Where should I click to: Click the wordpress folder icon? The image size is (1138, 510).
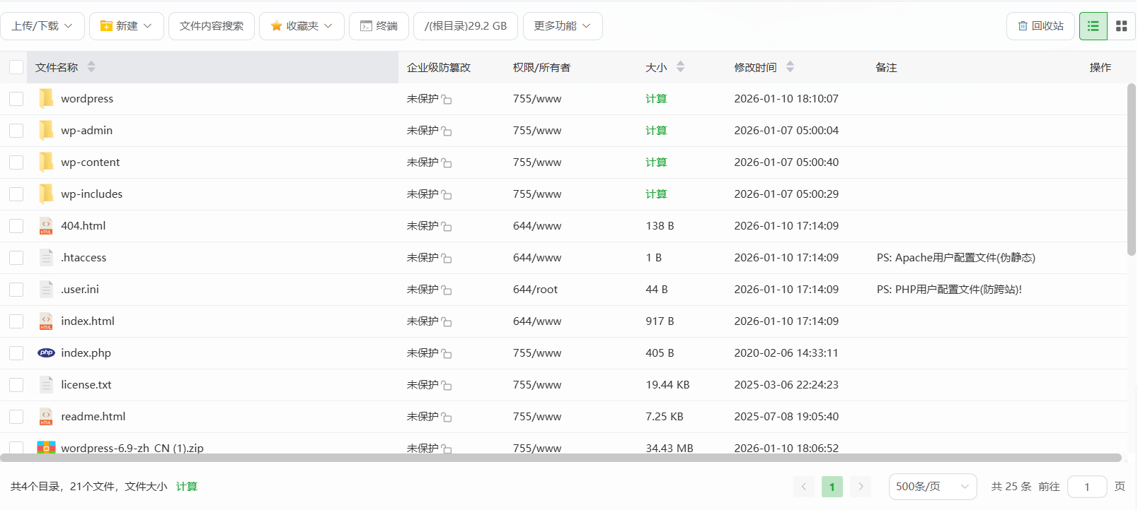(46, 98)
